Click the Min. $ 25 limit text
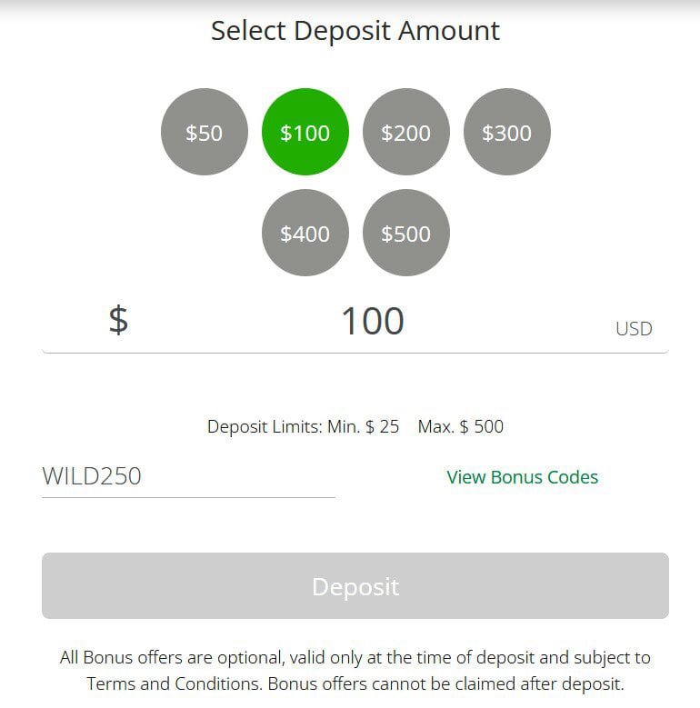Image resolution: width=700 pixels, height=708 pixels. [x=363, y=426]
